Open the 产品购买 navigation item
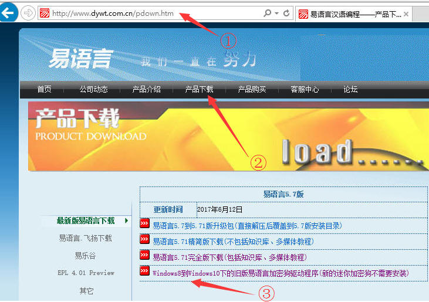Screen dimensions: 429x302 pyautogui.click(x=252, y=89)
